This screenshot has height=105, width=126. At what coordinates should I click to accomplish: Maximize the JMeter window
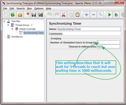coord(112,2)
